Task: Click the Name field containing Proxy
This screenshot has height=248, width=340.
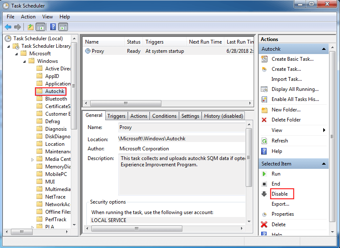Action: click(182, 127)
